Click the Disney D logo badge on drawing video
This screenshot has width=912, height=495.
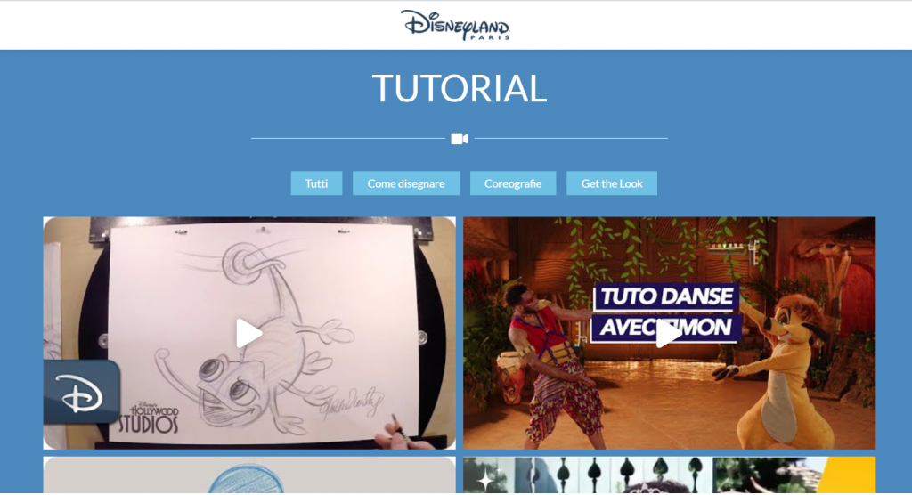[82, 392]
